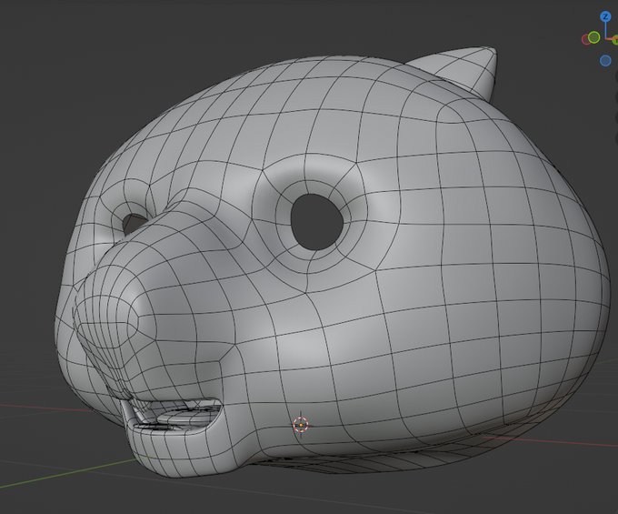Toggle camera view navigation button
This screenshot has height=514, width=618.
pos(616,116)
